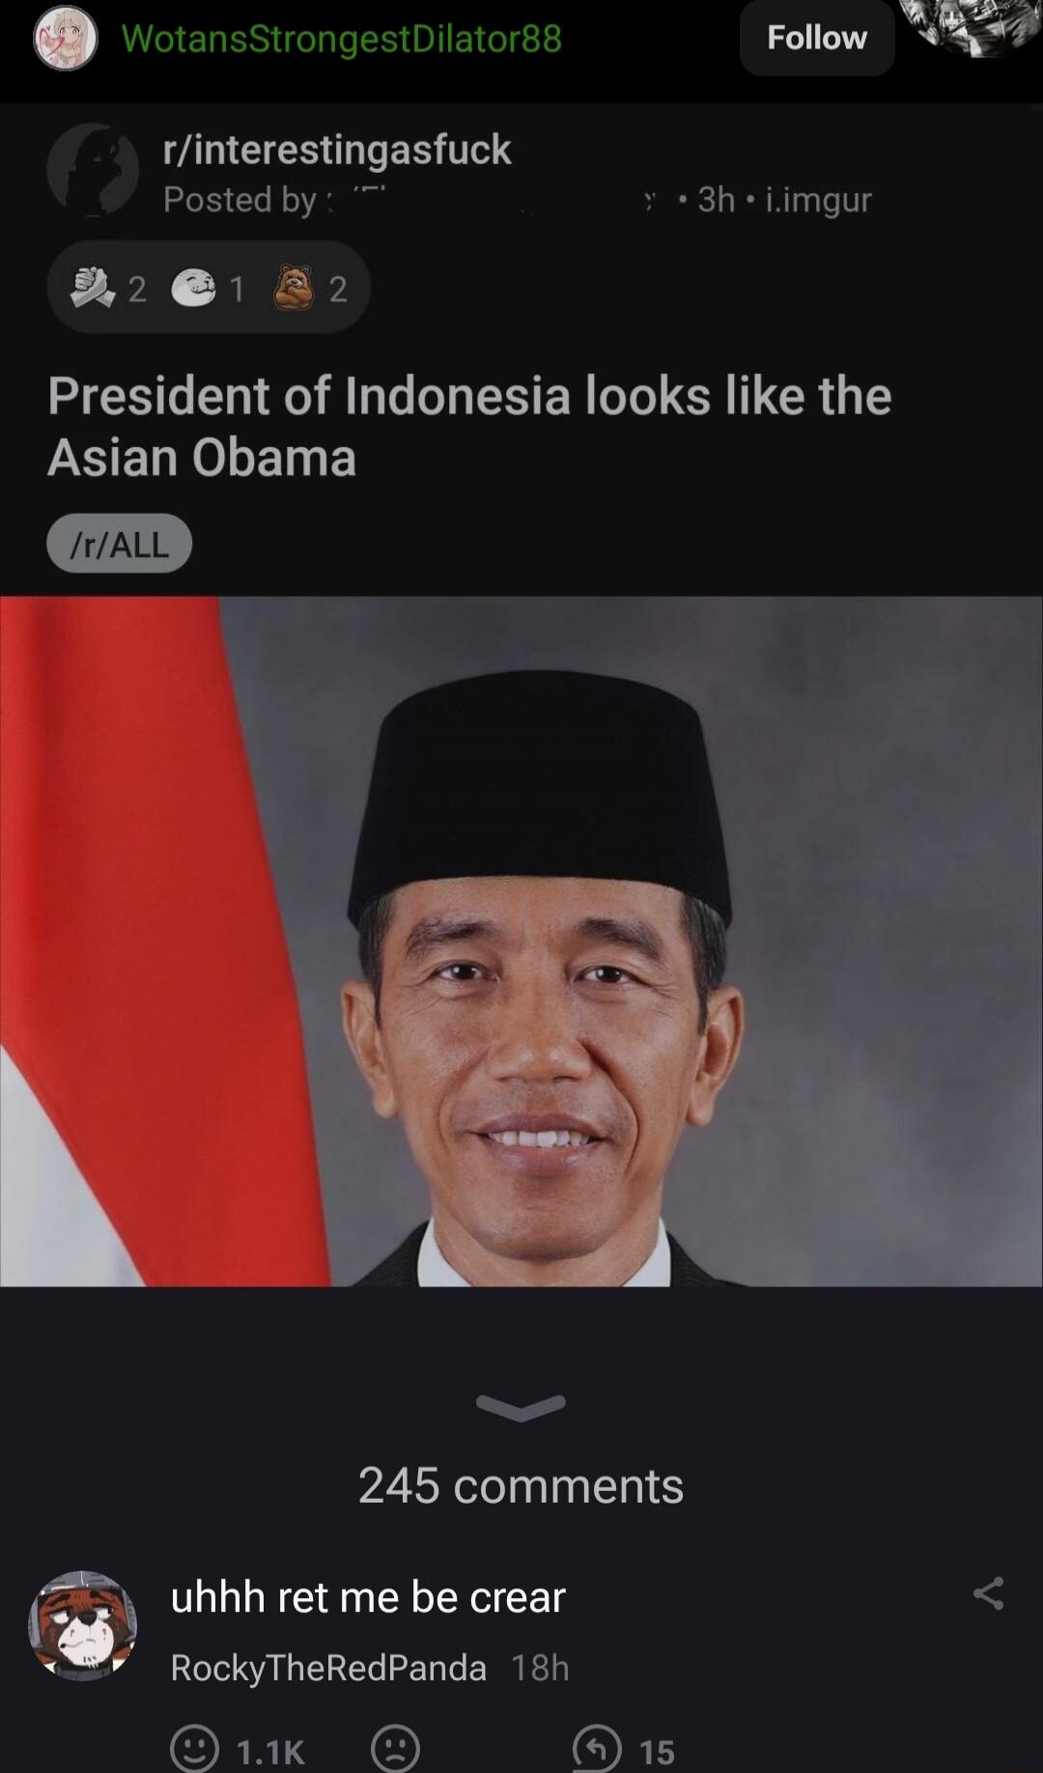Open the post titled President of Indonesia
1043x1773 pixels.
click(x=469, y=426)
